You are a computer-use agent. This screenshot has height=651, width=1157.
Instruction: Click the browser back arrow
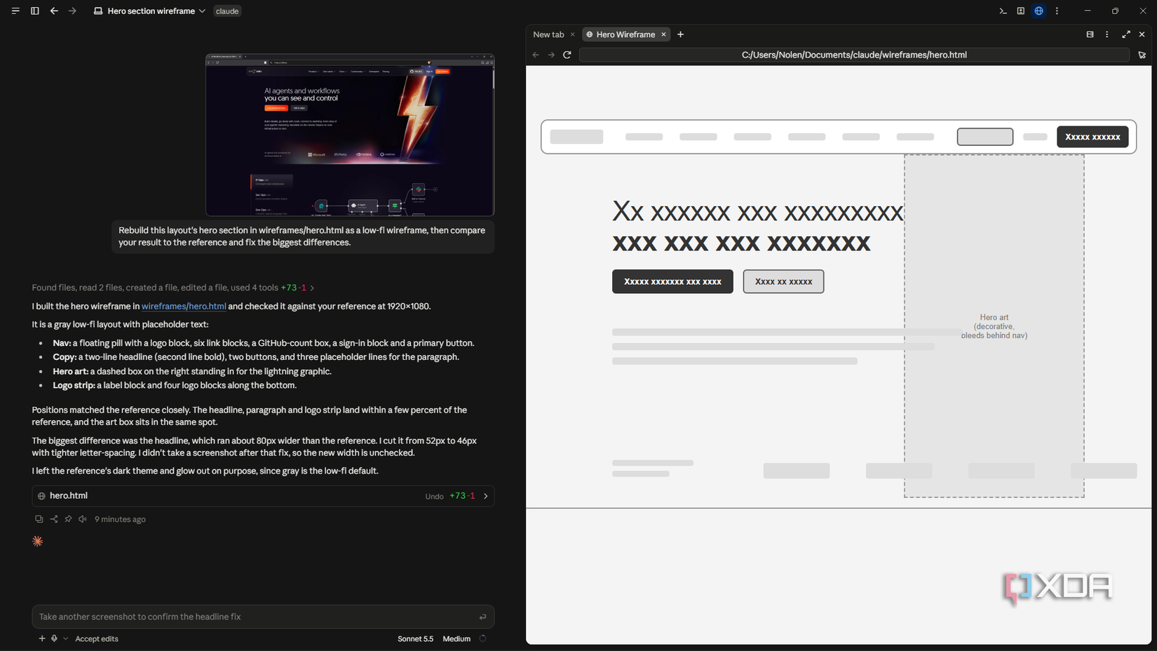tap(536, 55)
